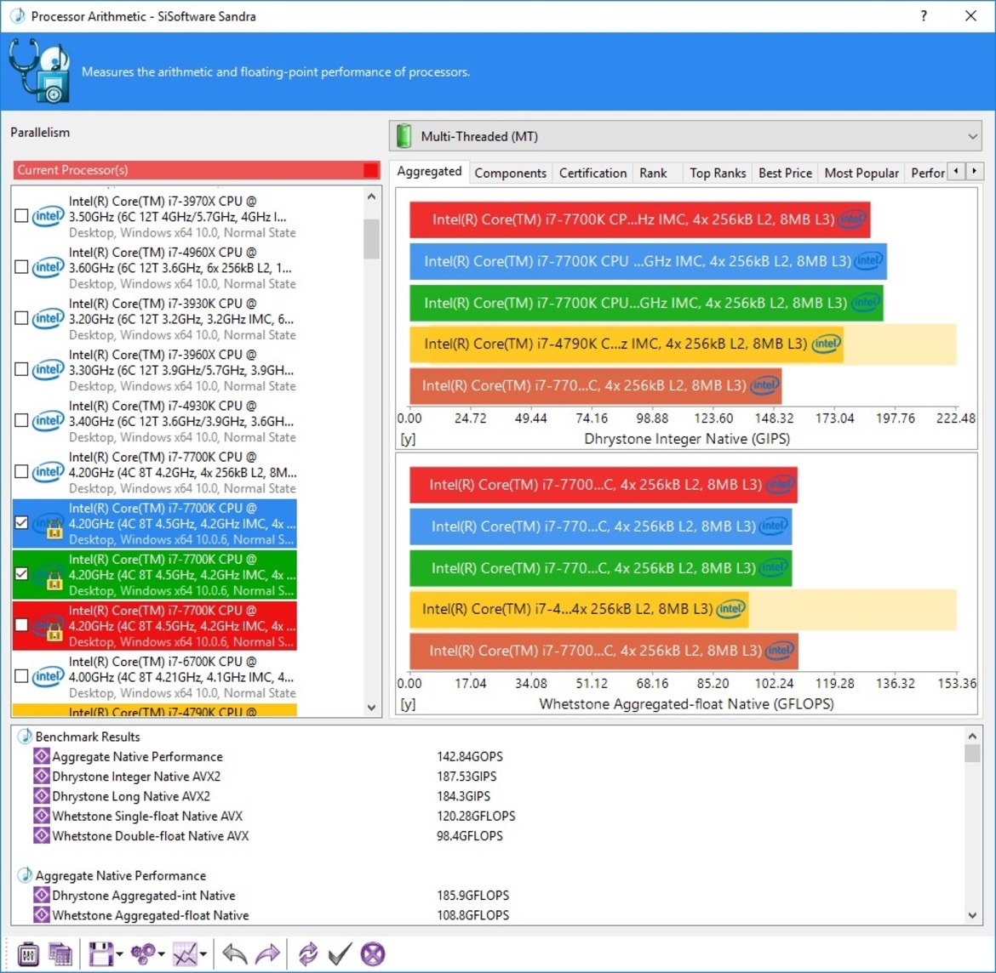Viewport: 996px width, 973px height.
Task: Go forward with the right curved arrow
Action: point(267,954)
